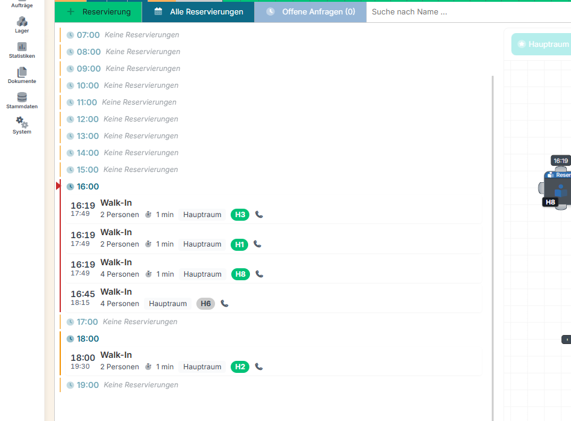571x421 pixels.
Task: Select the Hauptraum room button
Action: [541, 45]
